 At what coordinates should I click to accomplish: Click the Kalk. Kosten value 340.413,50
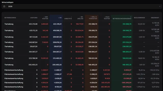105,83
